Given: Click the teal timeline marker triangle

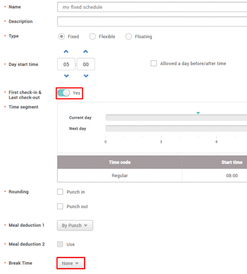Looking at the screenshot, I should 198,113.
